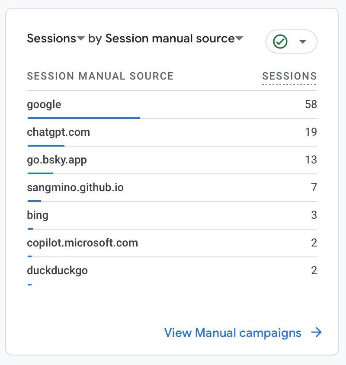Click the SESSIONS column header

point(289,76)
